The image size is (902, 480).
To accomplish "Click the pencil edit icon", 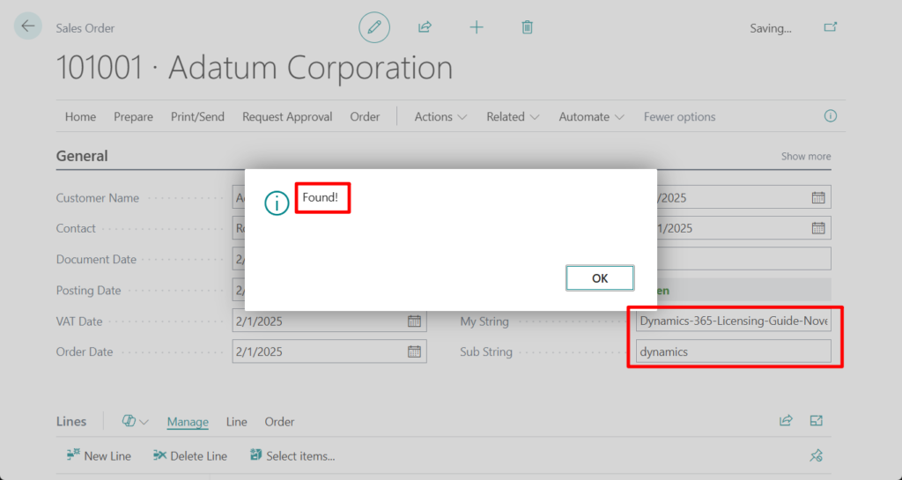I will point(374,27).
